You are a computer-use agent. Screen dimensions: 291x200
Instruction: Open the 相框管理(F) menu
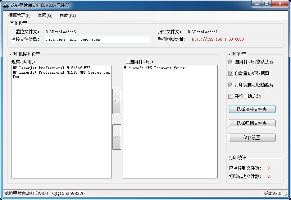tap(19, 15)
